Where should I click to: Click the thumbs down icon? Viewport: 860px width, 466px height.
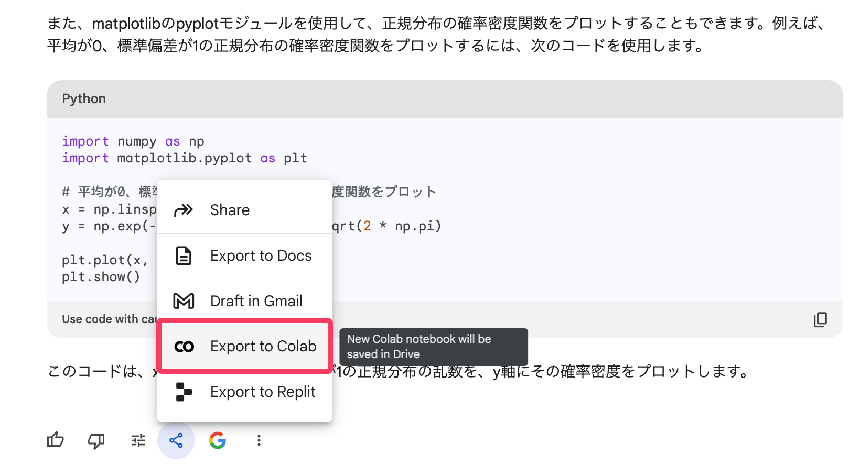(96, 441)
